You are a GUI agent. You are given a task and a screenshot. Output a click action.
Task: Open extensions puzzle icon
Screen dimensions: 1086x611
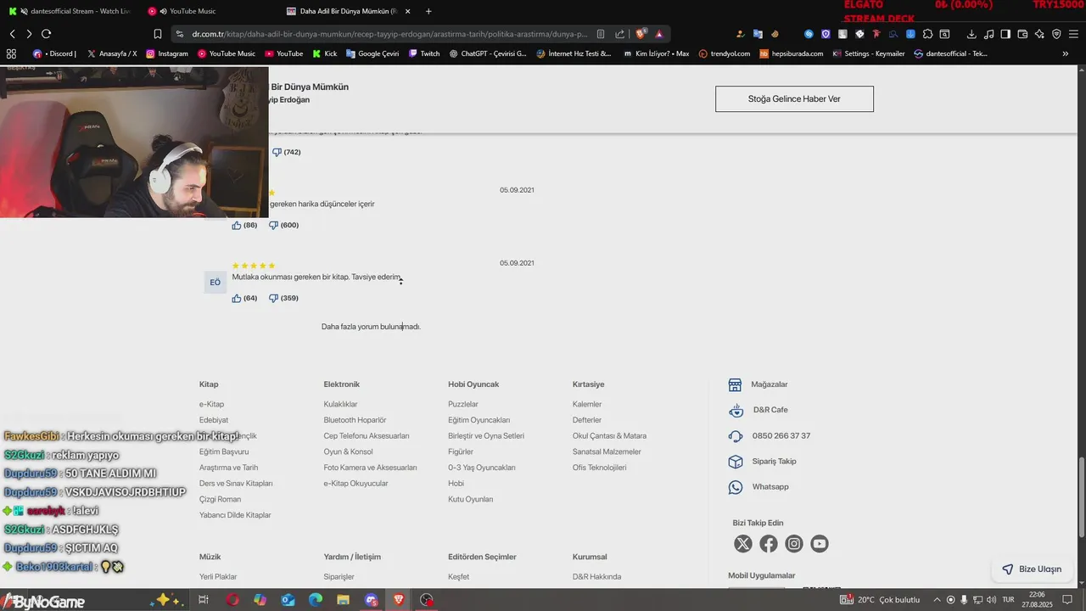[927, 34]
